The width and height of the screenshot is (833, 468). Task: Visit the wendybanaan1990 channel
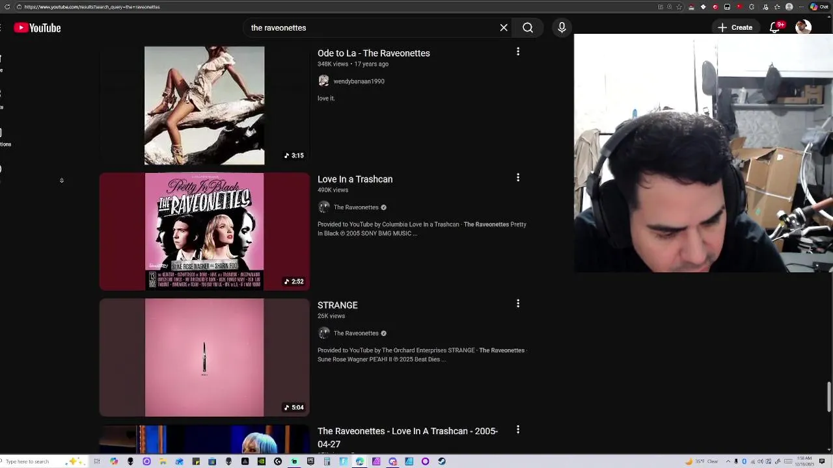tap(359, 81)
